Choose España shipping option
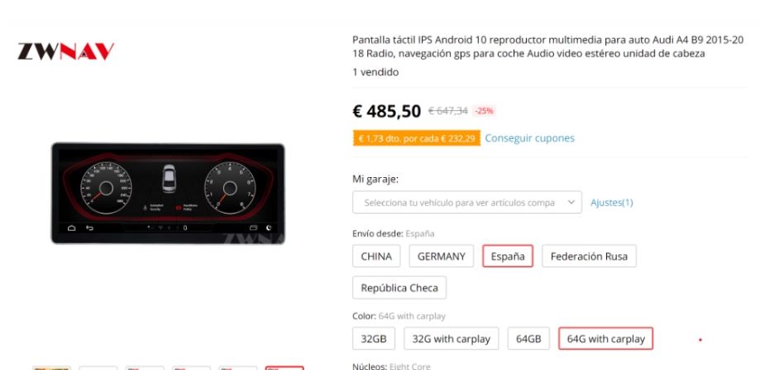The width and height of the screenshot is (760, 370). coord(508,256)
